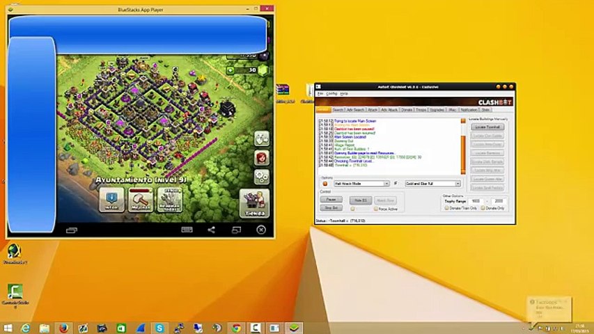
Task: Open the ClashBot File menu
Action: [320, 93]
